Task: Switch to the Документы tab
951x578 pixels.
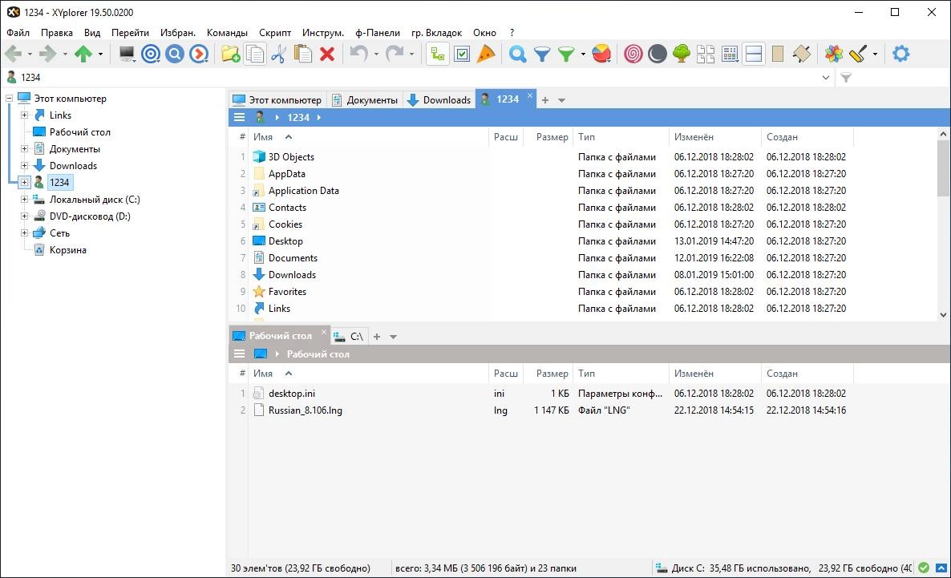Action: (365, 100)
